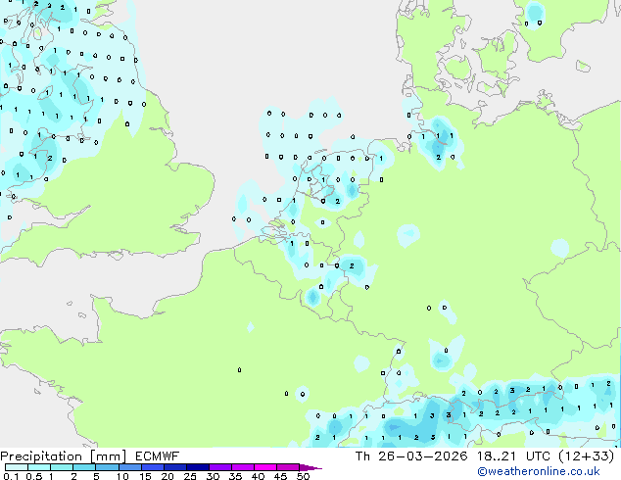Click the 10–15 mm legend color swatch
621x480 pixels.
129,467
